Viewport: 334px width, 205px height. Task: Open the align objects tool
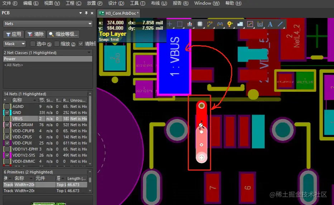point(190,24)
